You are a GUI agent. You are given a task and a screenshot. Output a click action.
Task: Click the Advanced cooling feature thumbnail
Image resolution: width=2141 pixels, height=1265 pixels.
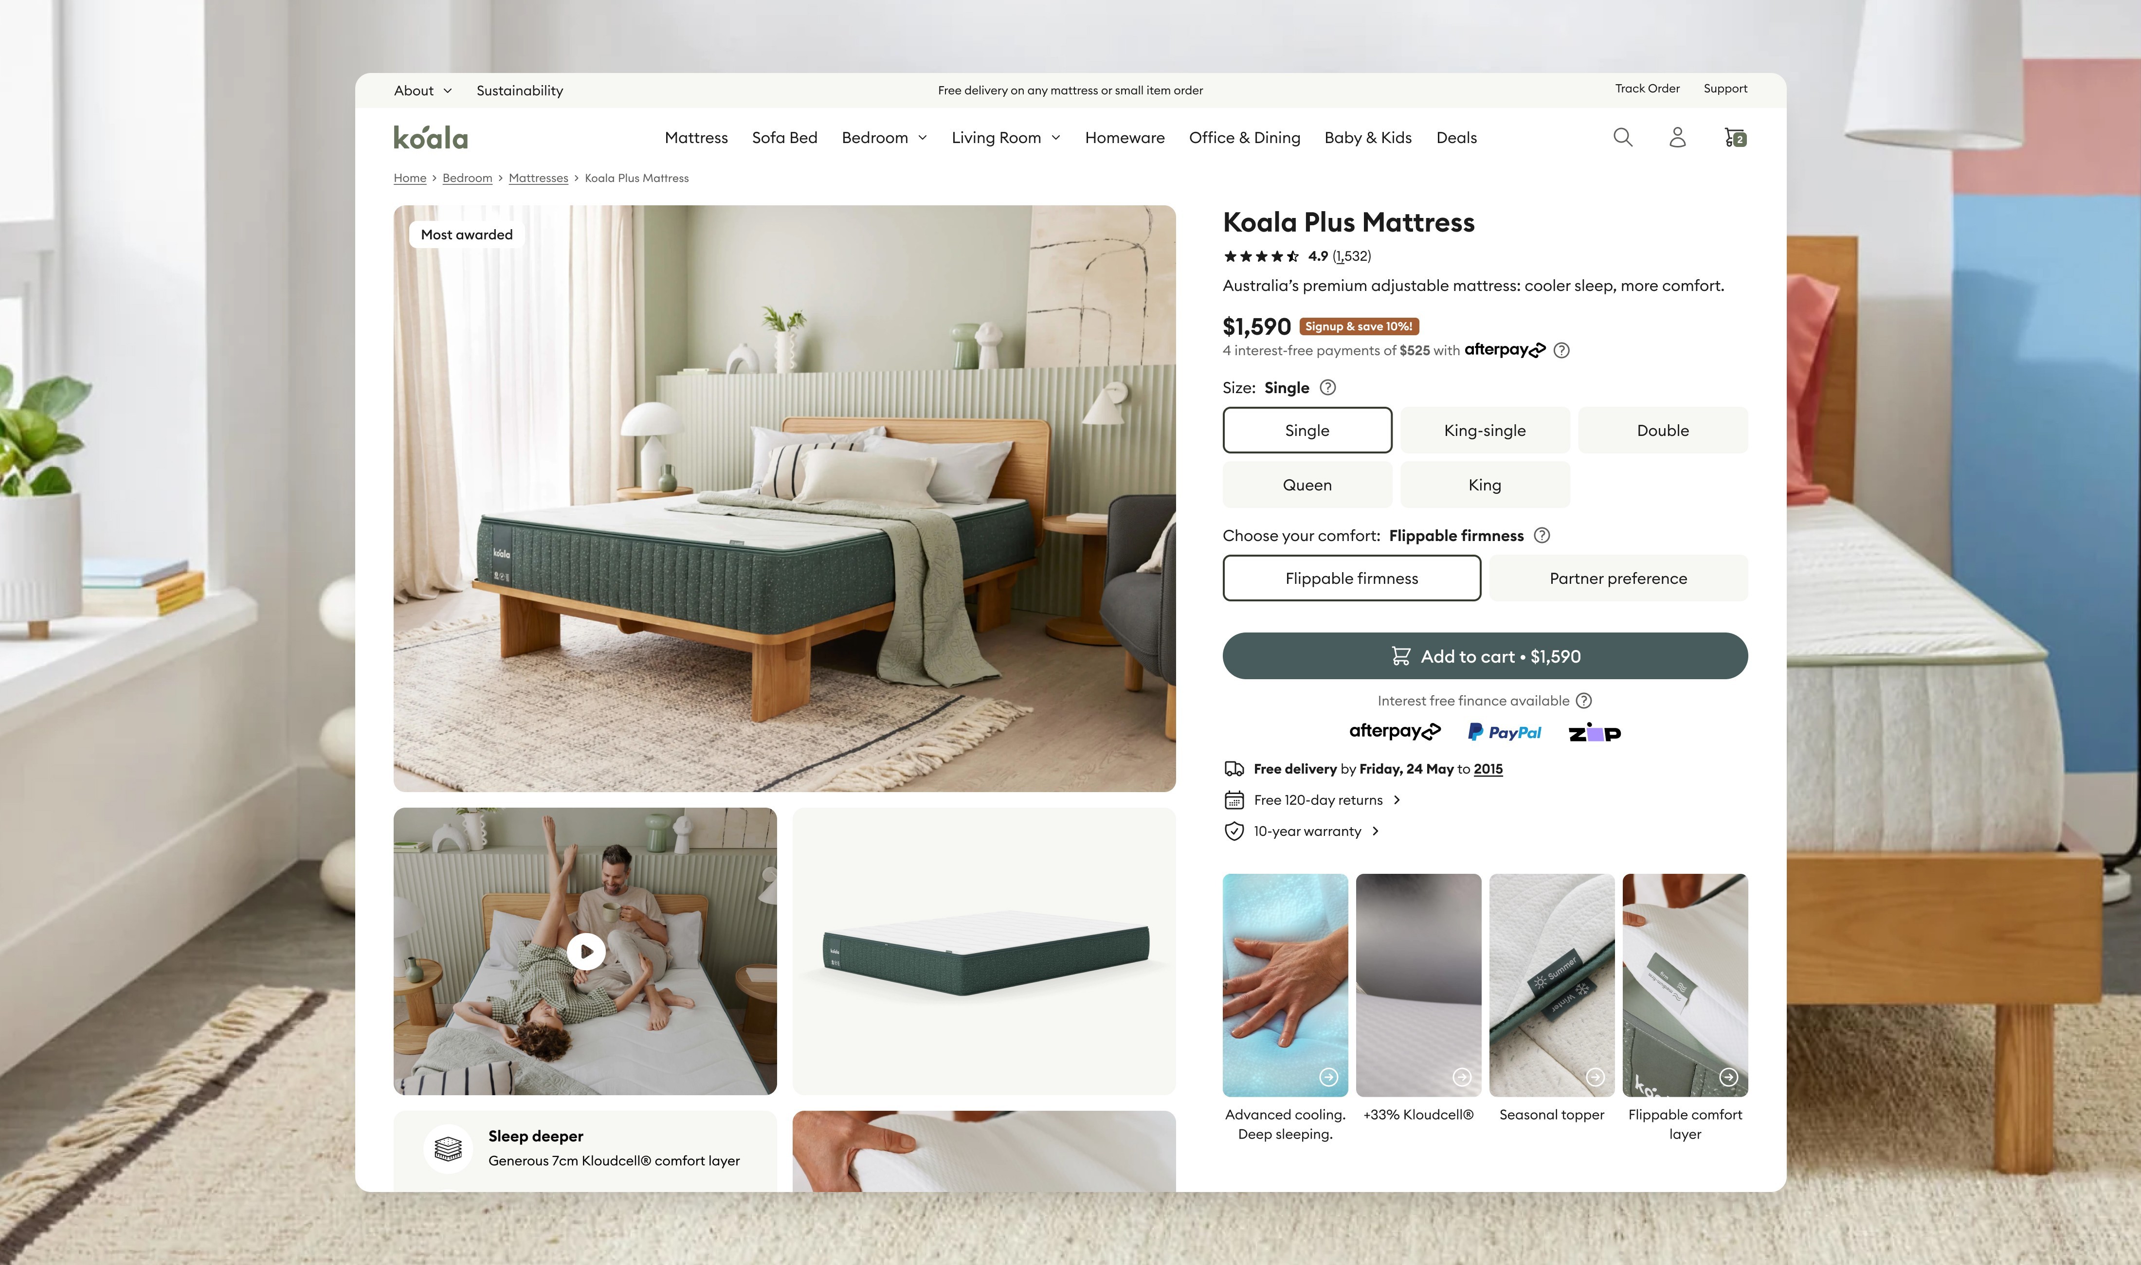[x=1284, y=983]
